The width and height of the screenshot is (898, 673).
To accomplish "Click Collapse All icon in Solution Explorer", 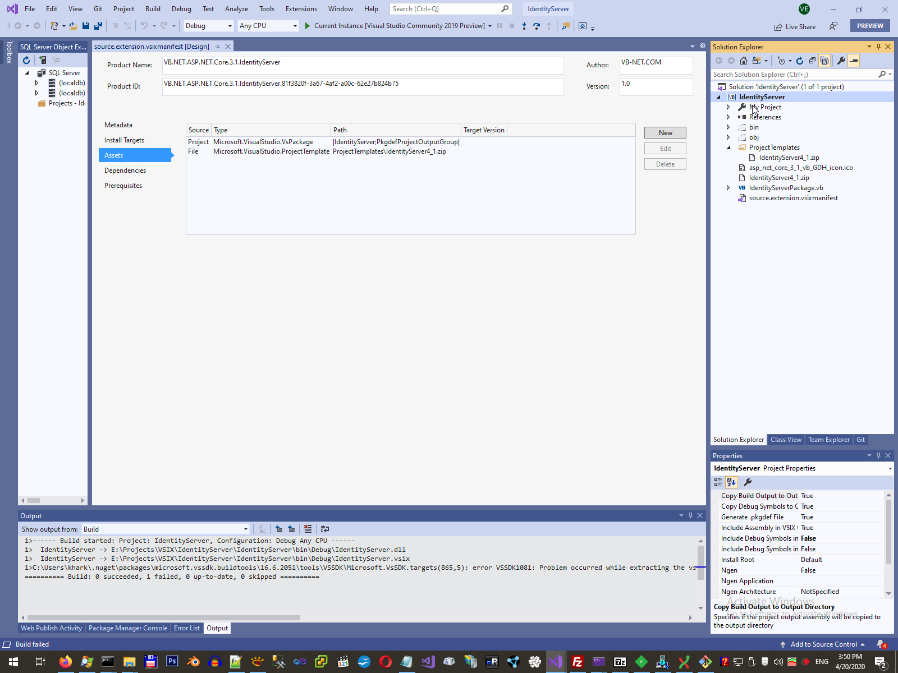I will pyautogui.click(x=812, y=61).
